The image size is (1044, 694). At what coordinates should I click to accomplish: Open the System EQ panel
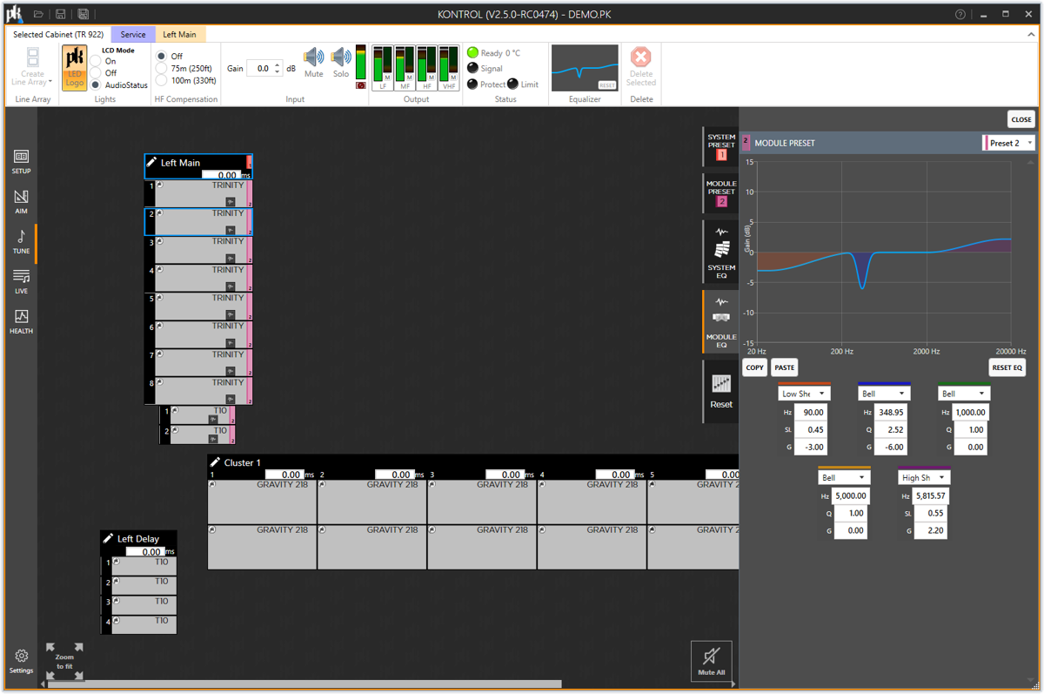coord(720,252)
